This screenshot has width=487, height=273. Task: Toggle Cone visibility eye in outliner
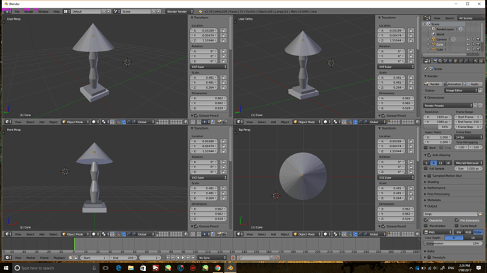pyautogui.click(x=468, y=44)
